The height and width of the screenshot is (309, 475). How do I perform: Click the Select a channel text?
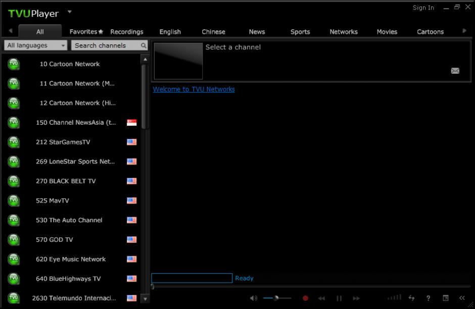click(x=233, y=47)
